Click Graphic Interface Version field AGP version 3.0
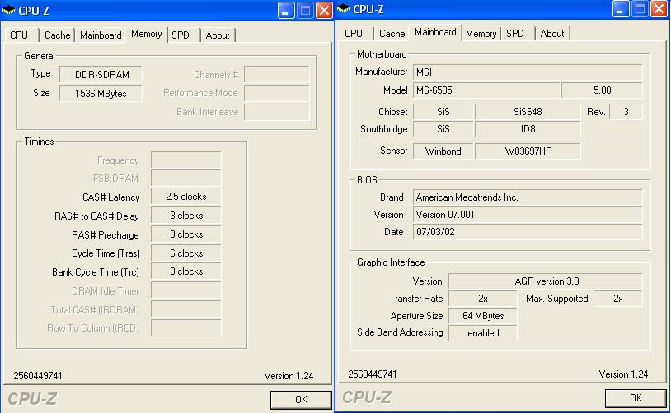This screenshot has width=671, height=413. pyautogui.click(x=546, y=281)
